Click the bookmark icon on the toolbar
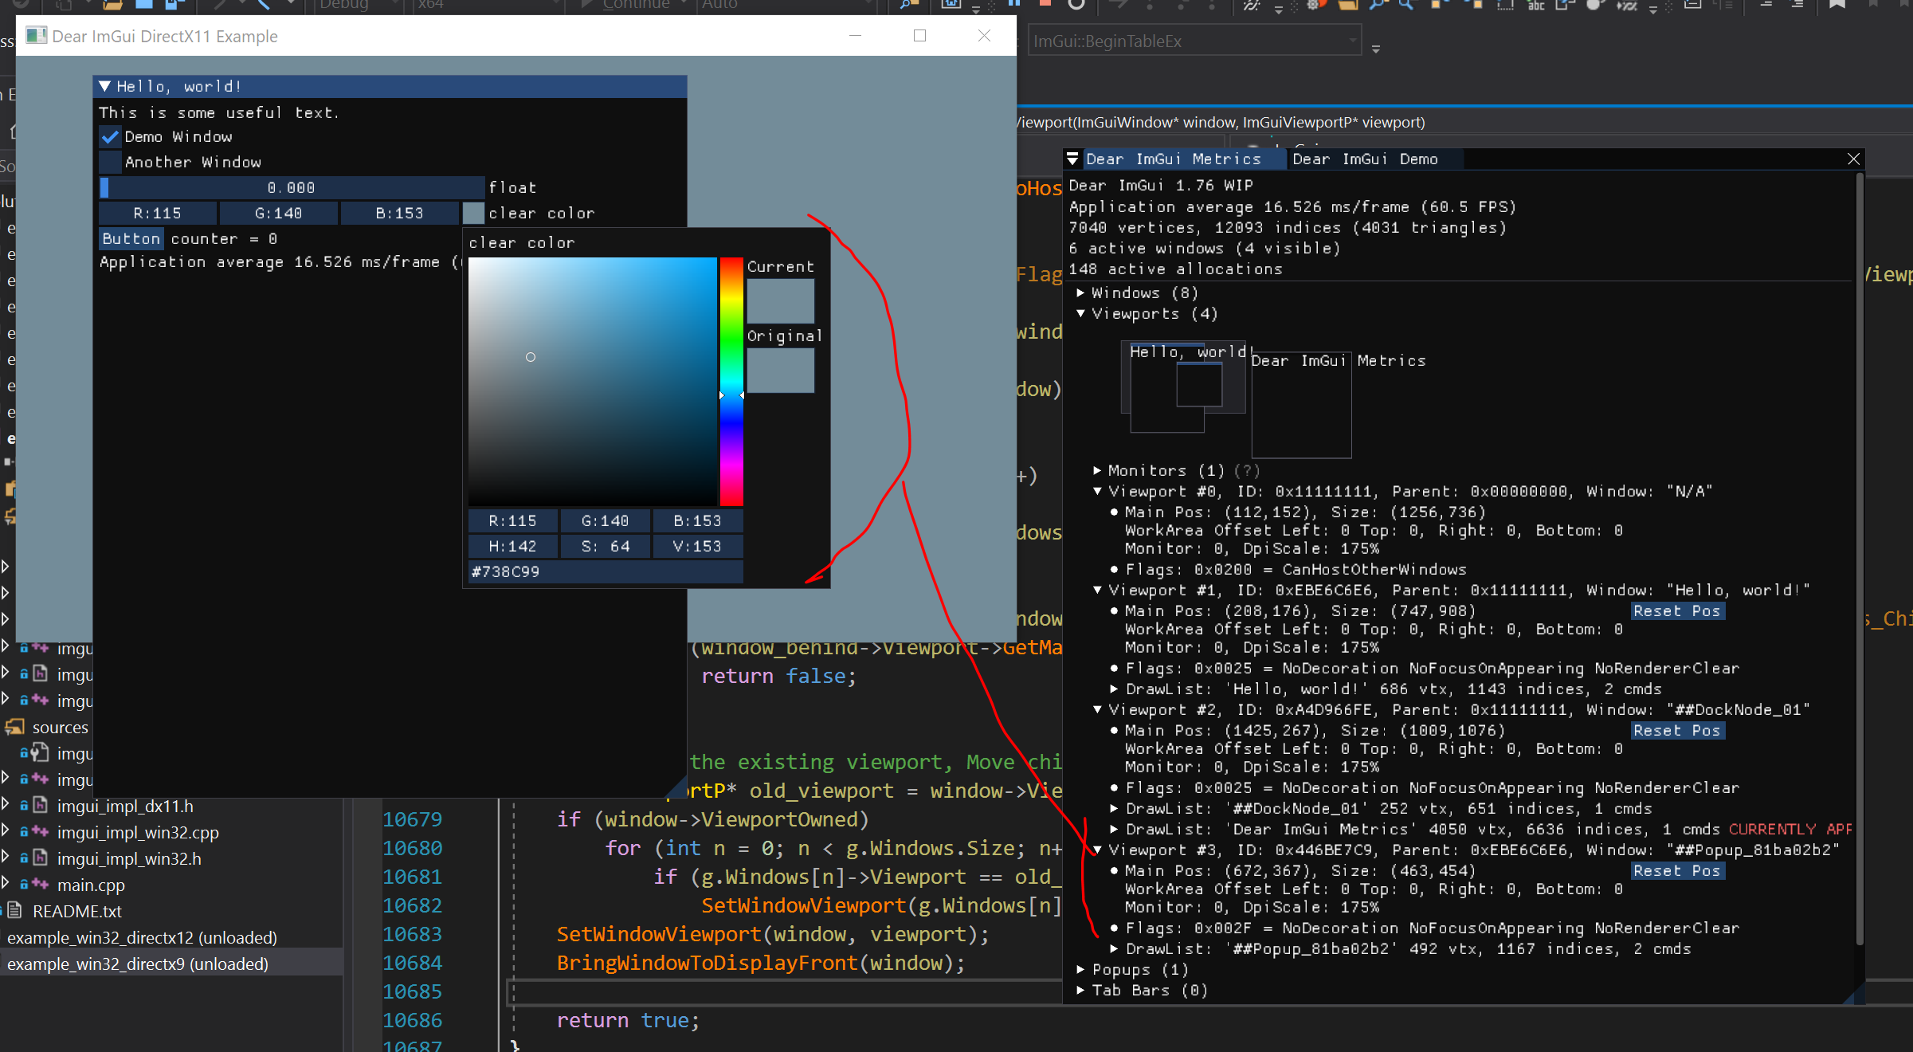 coord(1836,5)
